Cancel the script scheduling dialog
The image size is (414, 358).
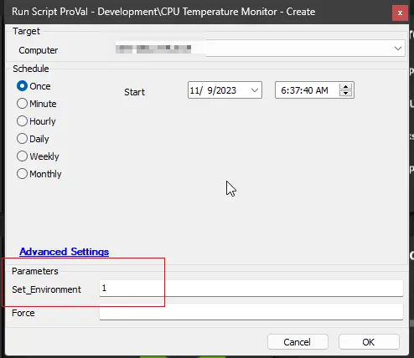pyautogui.click(x=298, y=342)
